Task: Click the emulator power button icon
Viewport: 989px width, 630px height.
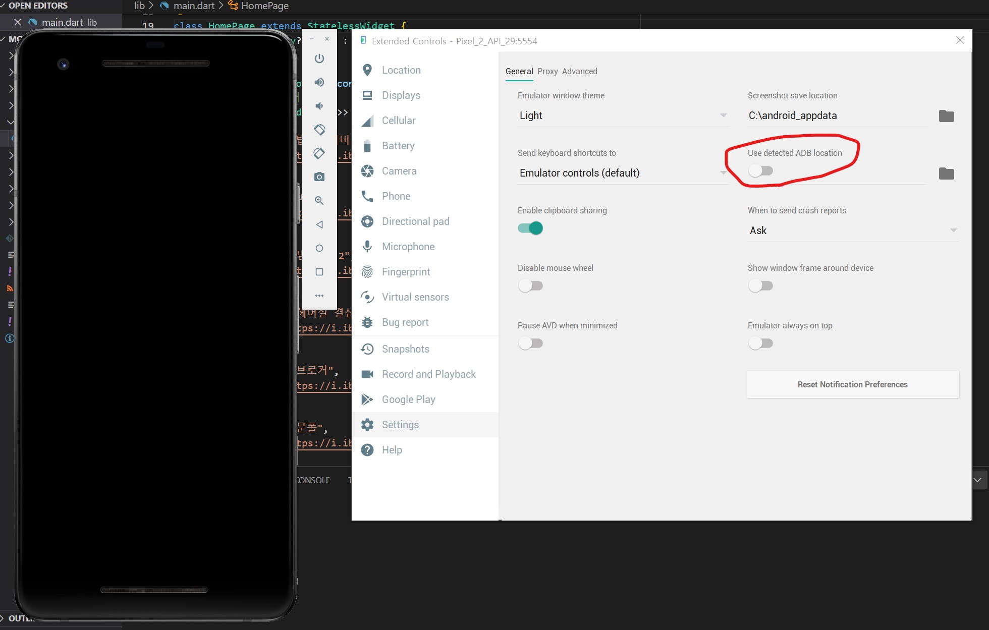Action: pyautogui.click(x=319, y=59)
